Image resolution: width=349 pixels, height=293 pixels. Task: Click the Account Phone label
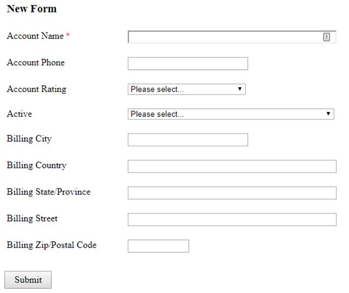[x=36, y=62]
